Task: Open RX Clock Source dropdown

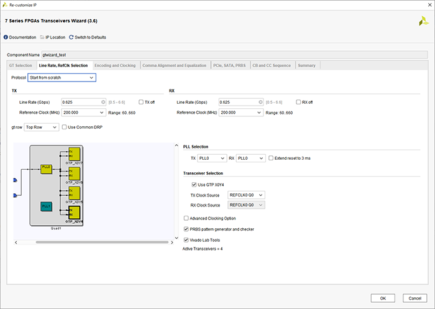Action: point(246,205)
